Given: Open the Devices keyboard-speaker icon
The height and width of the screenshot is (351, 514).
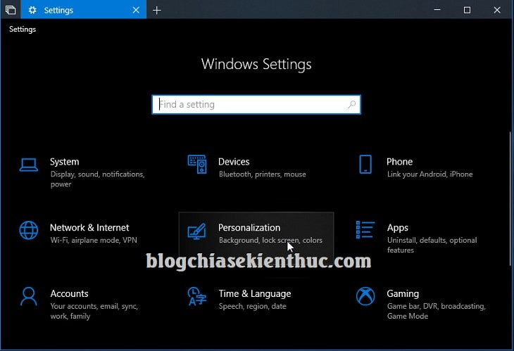Looking at the screenshot, I should pyautogui.click(x=197, y=165).
